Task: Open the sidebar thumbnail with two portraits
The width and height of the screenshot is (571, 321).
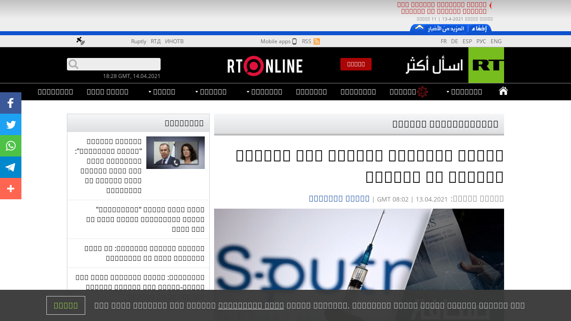Action: point(175,152)
